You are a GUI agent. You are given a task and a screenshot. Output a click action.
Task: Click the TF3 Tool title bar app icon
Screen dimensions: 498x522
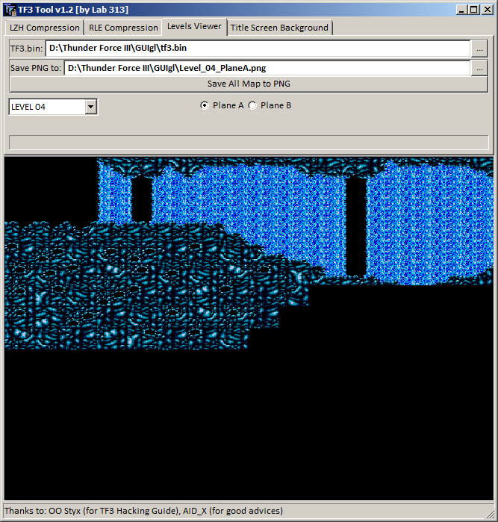click(10, 10)
